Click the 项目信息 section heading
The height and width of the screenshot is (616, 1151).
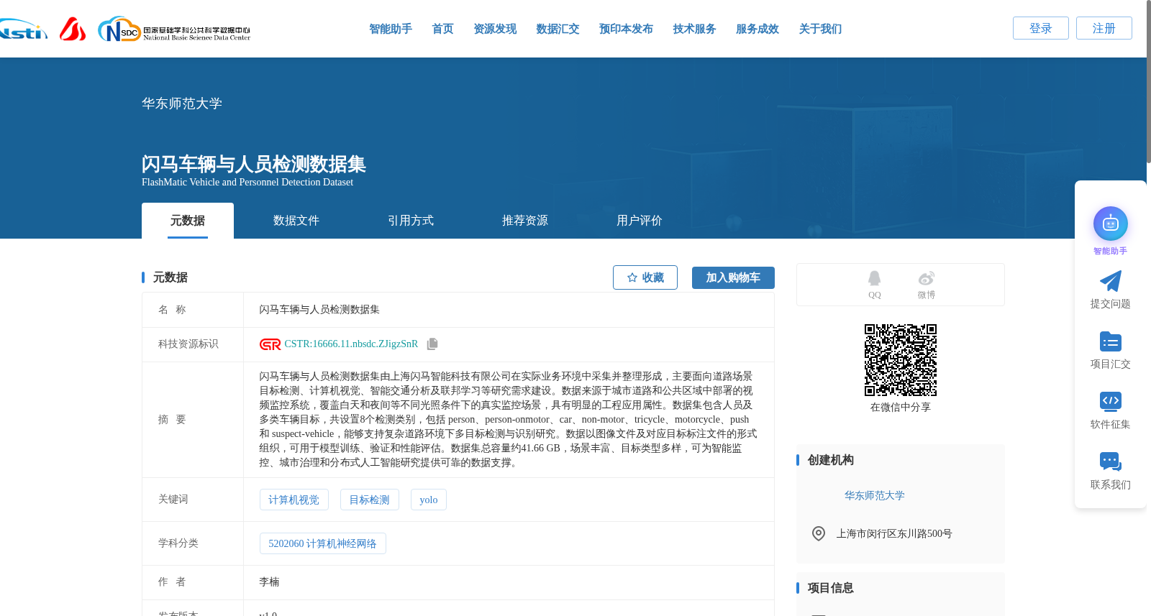(x=831, y=588)
